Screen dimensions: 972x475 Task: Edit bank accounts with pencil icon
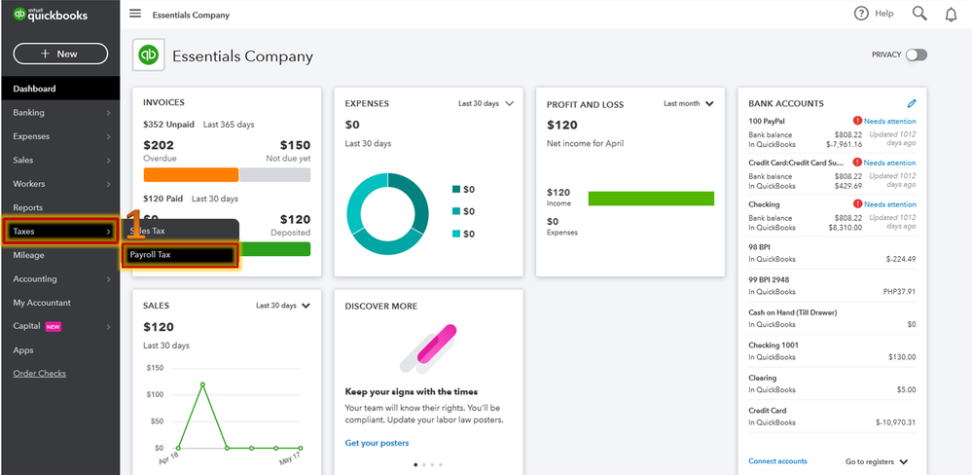(912, 103)
